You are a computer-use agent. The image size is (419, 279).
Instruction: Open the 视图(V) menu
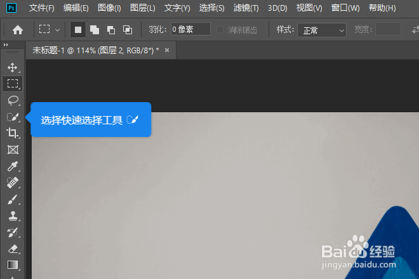[x=309, y=8]
